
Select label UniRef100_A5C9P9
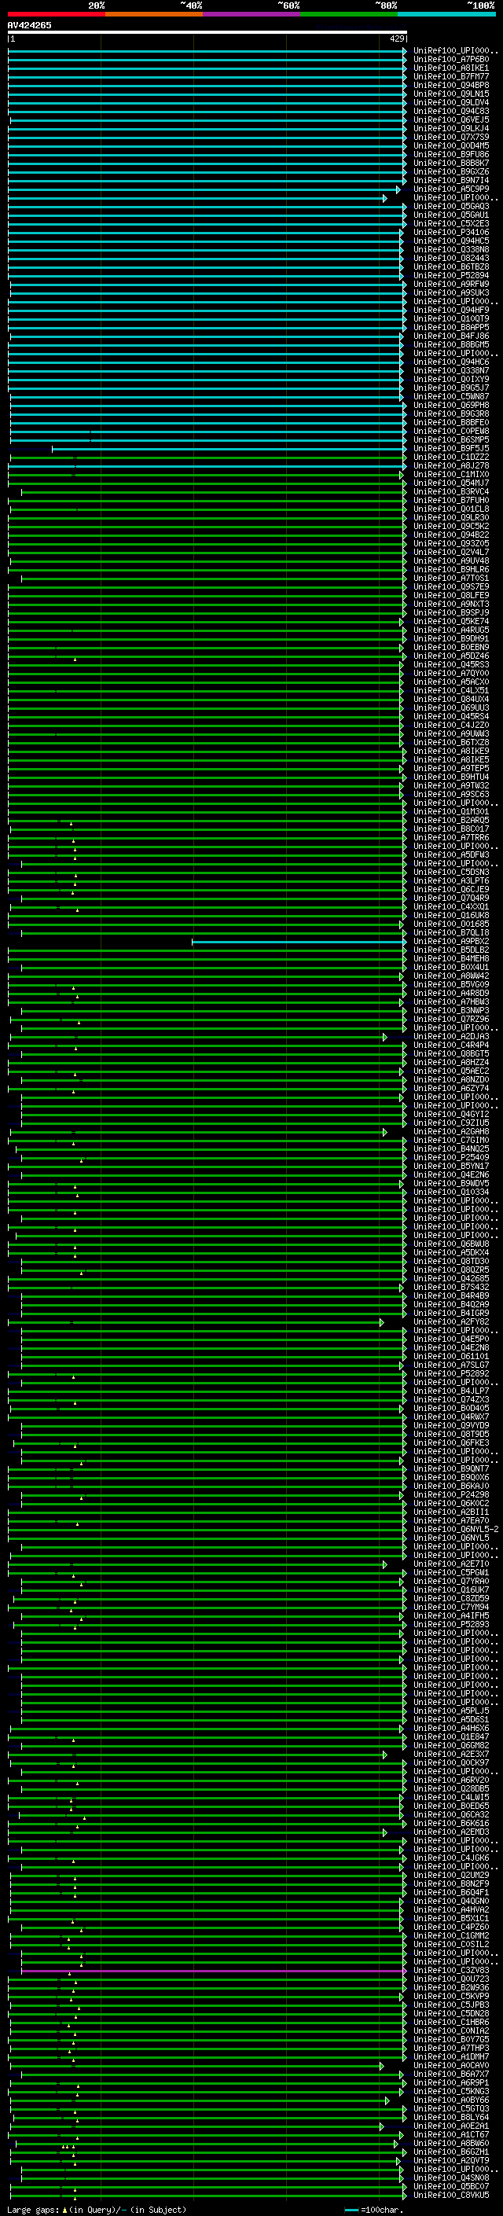(x=451, y=189)
